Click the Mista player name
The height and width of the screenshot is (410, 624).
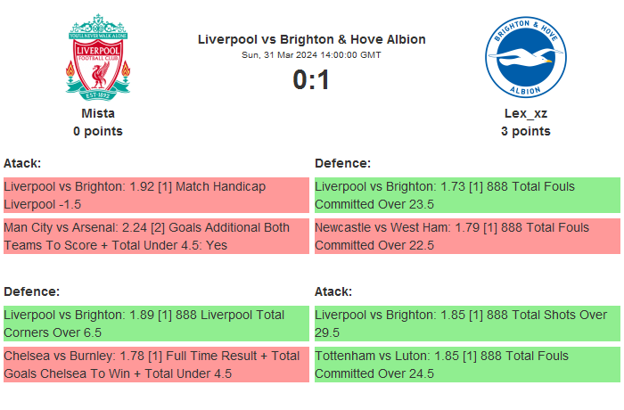coord(98,113)
